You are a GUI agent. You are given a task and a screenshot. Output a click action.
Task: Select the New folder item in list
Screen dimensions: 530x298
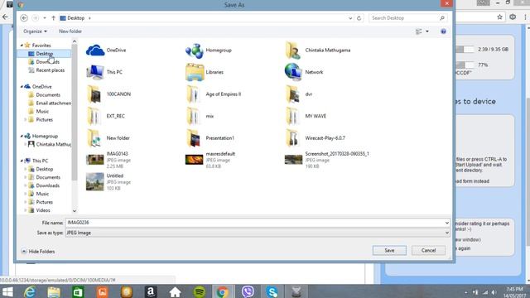(108, 138)
